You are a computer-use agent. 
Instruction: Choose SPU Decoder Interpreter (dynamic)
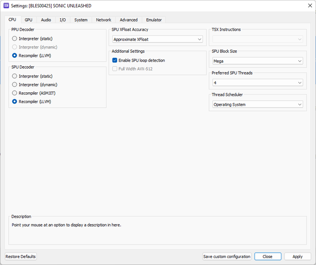[35, 84]
